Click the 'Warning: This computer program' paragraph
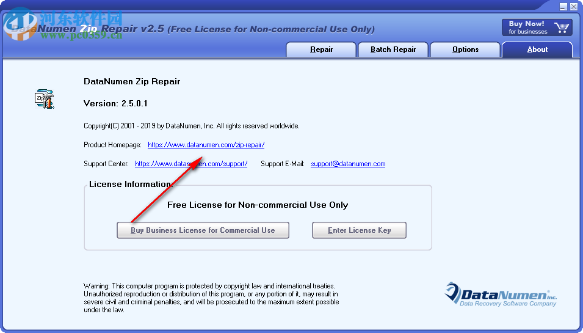 tap(211, 298)
